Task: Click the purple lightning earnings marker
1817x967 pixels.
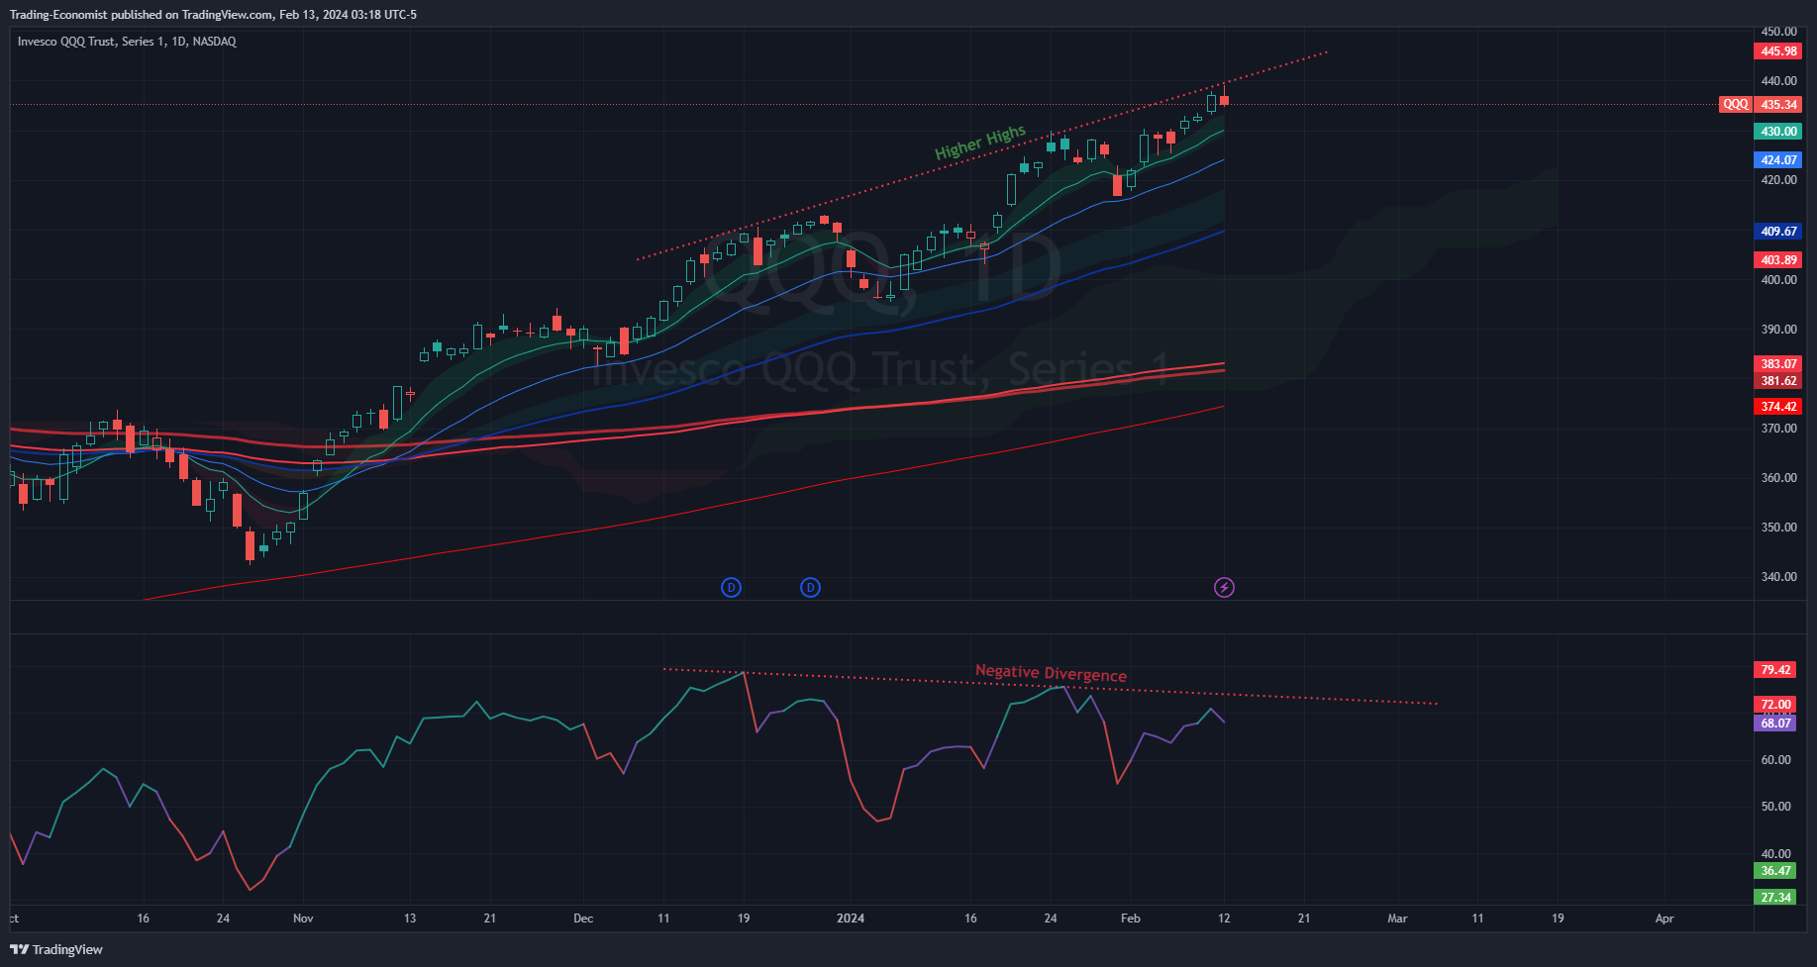Action: (x=1224, y=588)
